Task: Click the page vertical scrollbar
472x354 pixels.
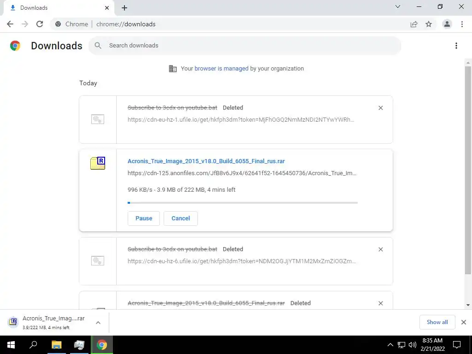Action: coord(468,170)
